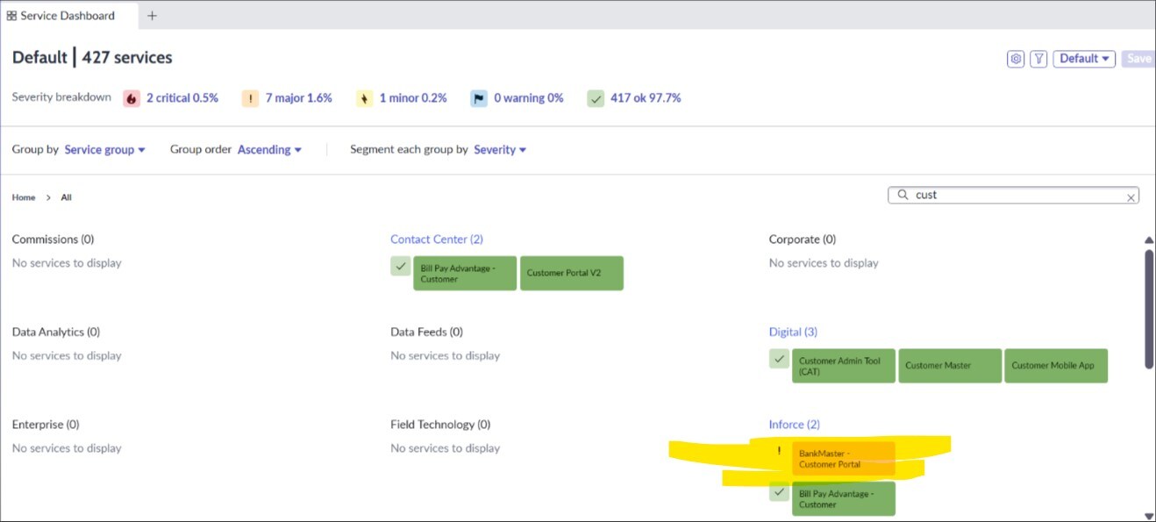Image resolution: width=1156 pixels, height=522 pixels.
Task: Click the minor severity lightning icon
Action: 365,98
